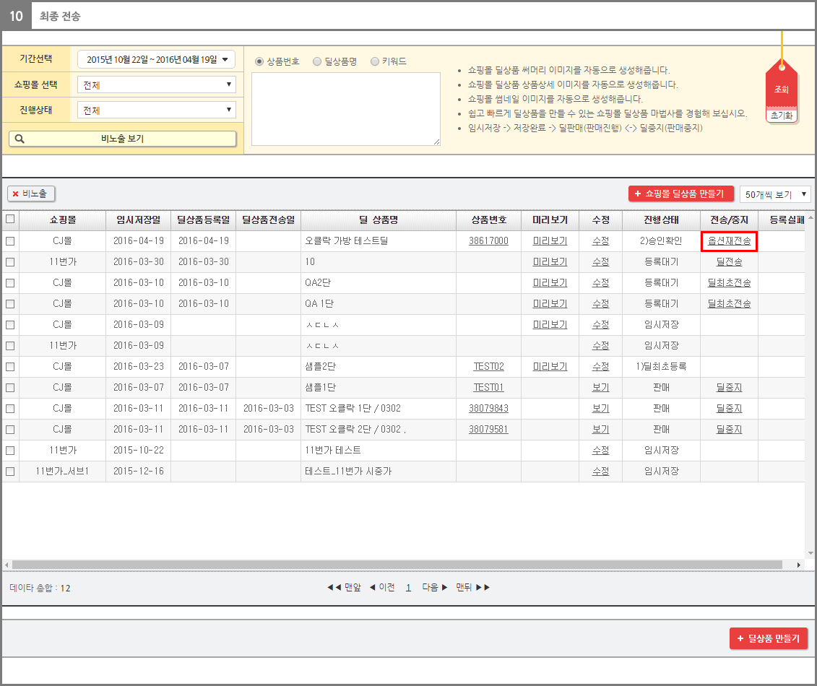Expand the 쇼핑몰 선택 dropdown
Screen dimensions: 817x686
(156, 85)
